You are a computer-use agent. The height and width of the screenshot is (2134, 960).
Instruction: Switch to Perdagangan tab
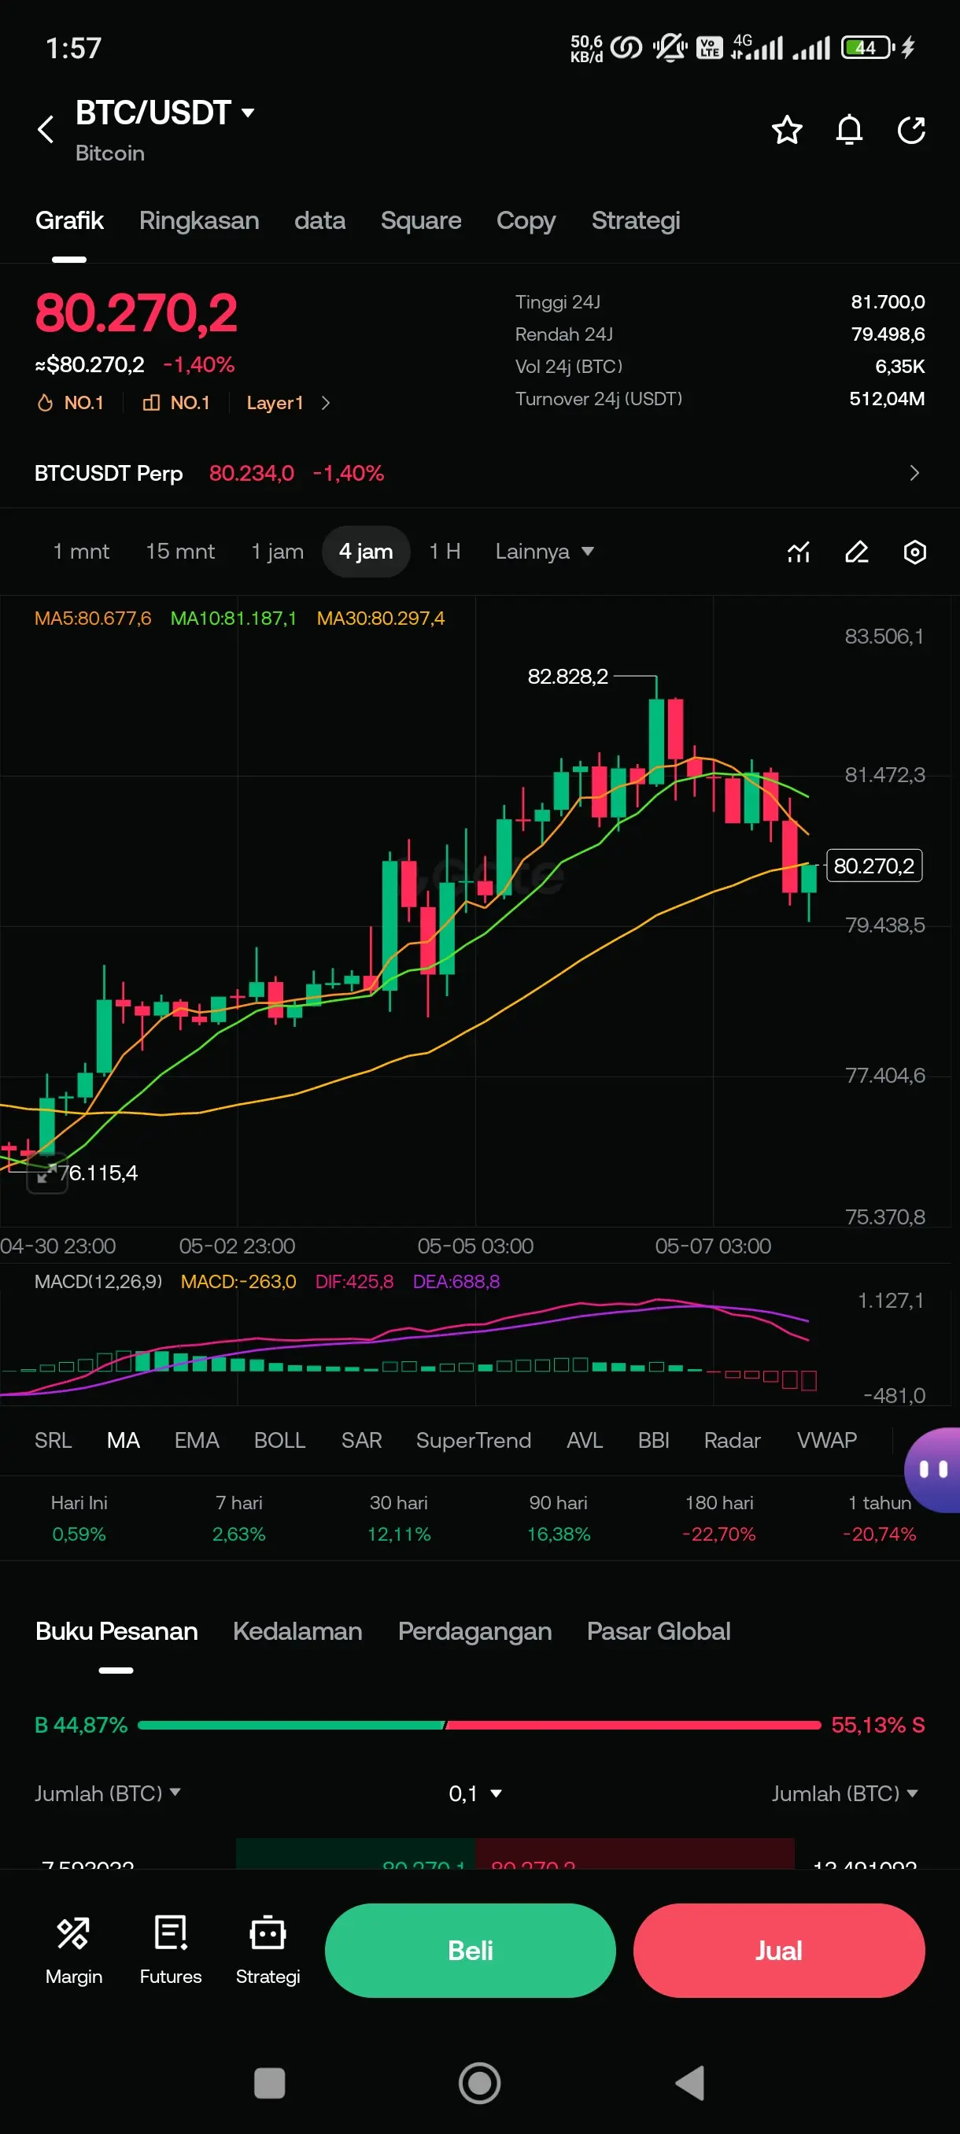[474, 1631]
